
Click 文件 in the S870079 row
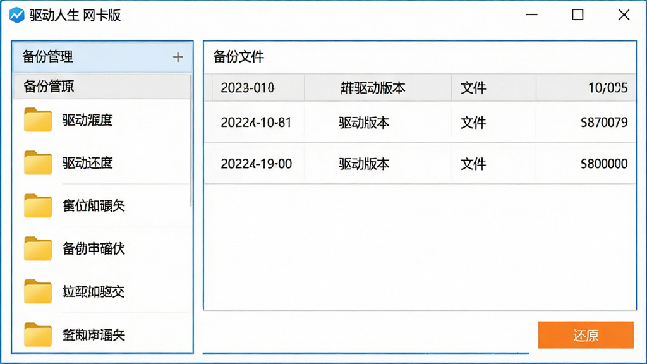click(x=473, y=123)
